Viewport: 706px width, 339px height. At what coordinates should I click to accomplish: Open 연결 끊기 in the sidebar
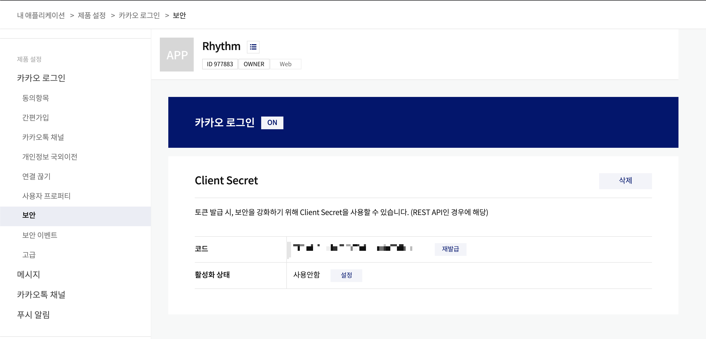coord(37,176)
